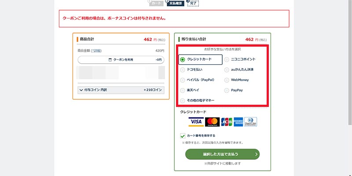Expand the 付与コイン 内訳 section
This screenshot has width=352, height=176.
pyautogui.click(x=81, y=90)
